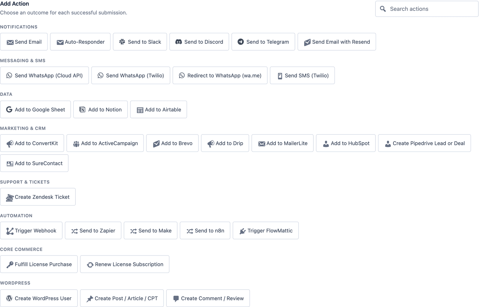Click the WordPress logo icon
The height and width of the screenshot is (307, 479).
click(x=9, y=298)
